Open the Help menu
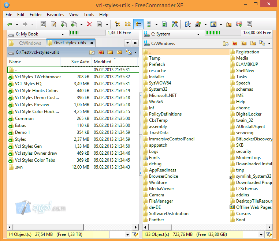 click(x=104, y=15)
